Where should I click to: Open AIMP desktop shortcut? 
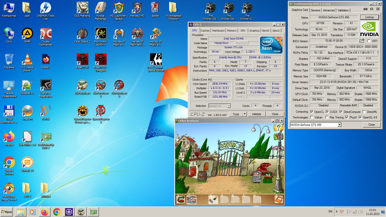coord(27,35)
